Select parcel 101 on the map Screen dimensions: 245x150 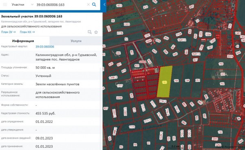(223, 74)
